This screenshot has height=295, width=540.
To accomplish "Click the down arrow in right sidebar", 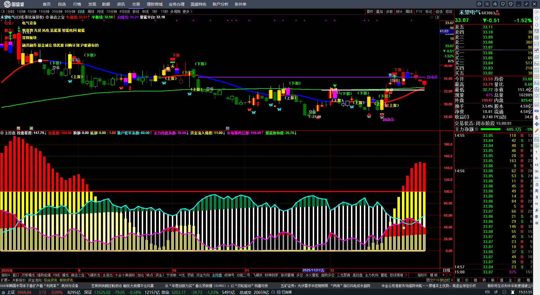I will click(537, 25).
